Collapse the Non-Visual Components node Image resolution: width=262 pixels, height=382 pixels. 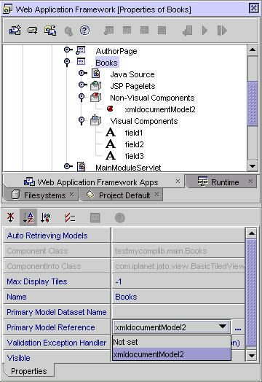(x=82, y=97)
